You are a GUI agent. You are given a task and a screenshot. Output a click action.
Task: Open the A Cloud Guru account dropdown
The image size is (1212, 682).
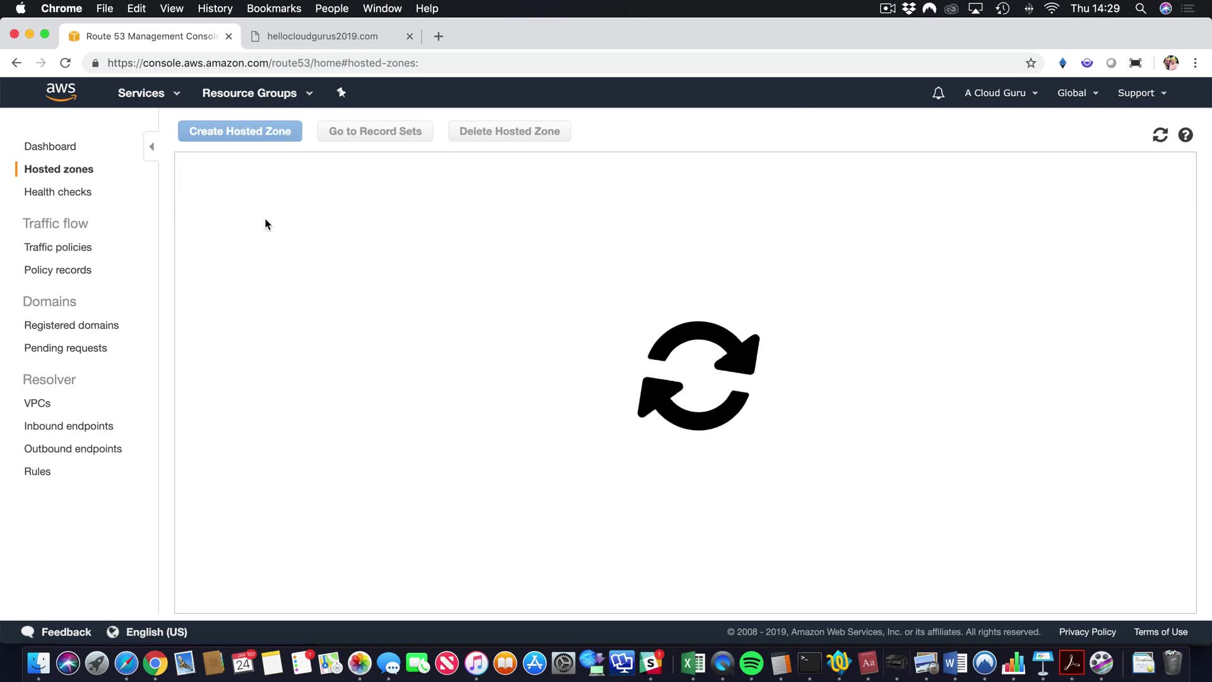tap(1001, 93)
